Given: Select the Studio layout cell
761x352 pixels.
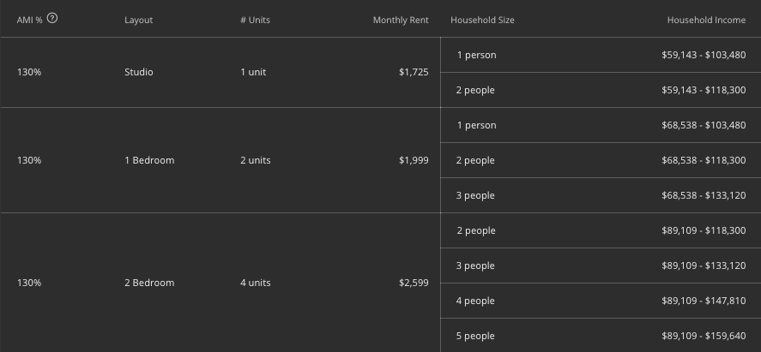Looking at the screenshot, I should coord(139,72).
